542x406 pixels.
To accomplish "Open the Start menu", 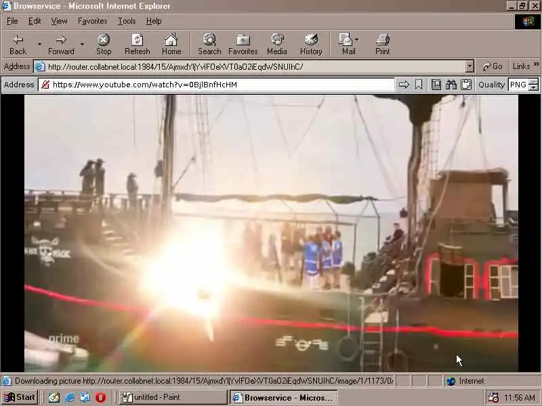I will (x=20, y=397).
